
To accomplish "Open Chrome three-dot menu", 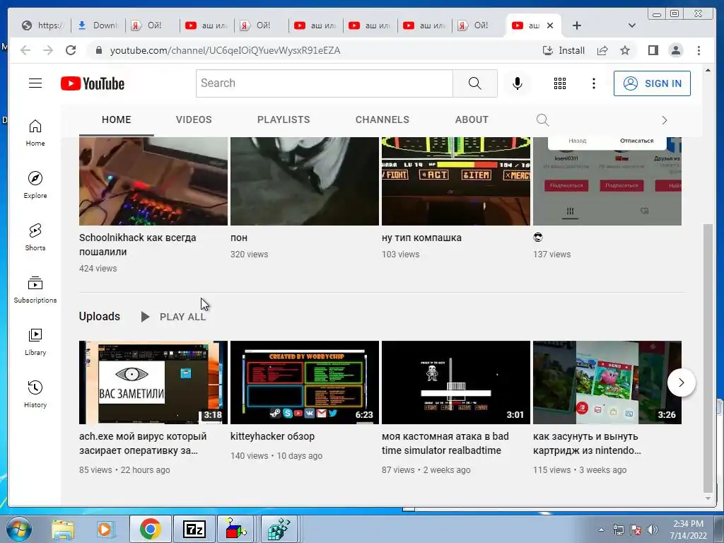I will pos(699,50).
